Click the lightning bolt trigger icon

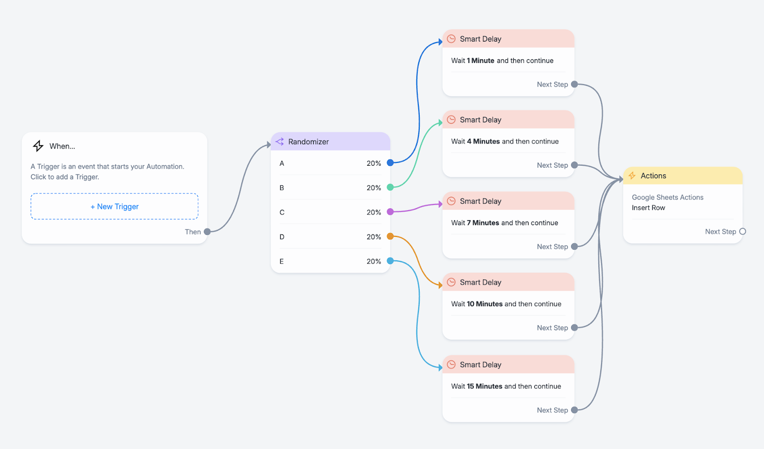(38, 146)
